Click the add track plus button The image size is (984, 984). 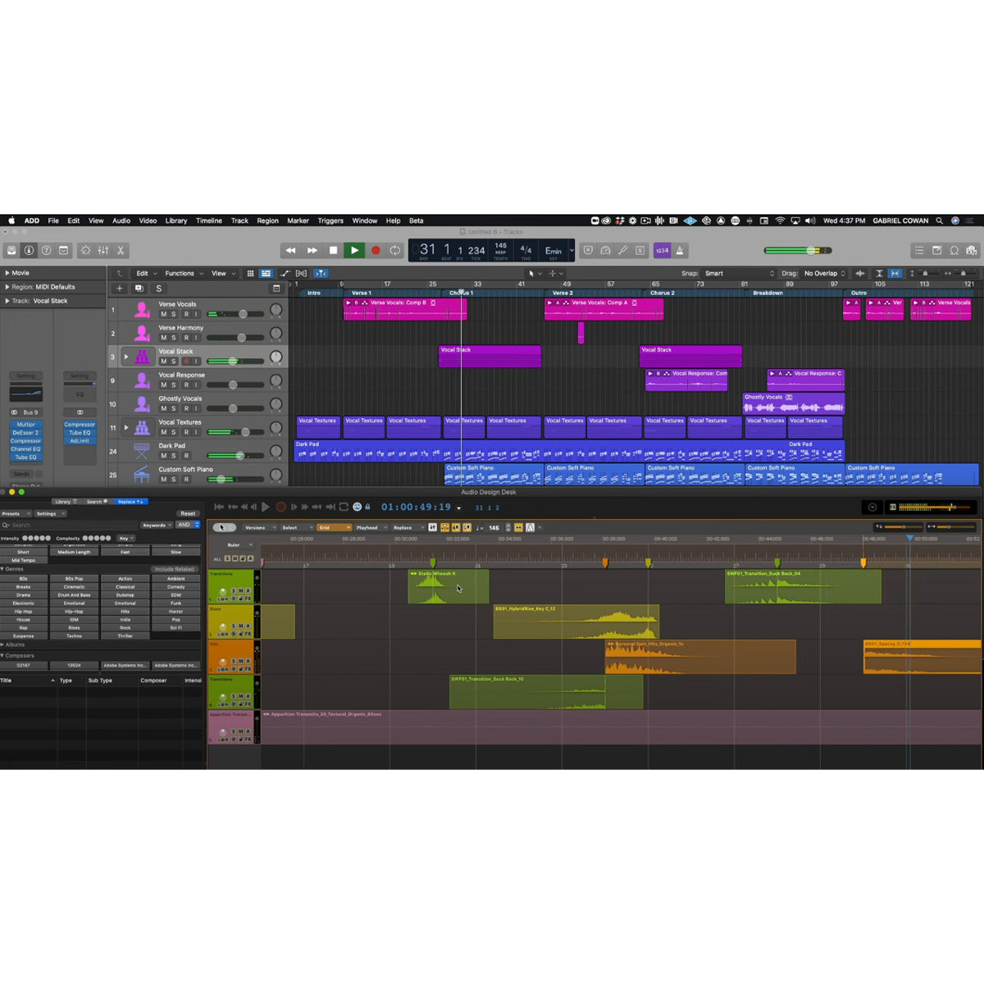pos(120,288)
